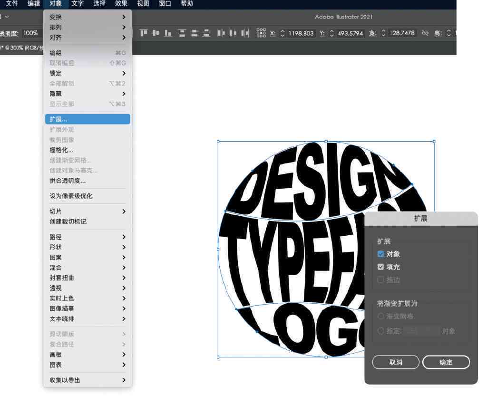Open the 视图 menu
Screen dimensions: 487x404
pyautogui.click(x=143, y=4)
